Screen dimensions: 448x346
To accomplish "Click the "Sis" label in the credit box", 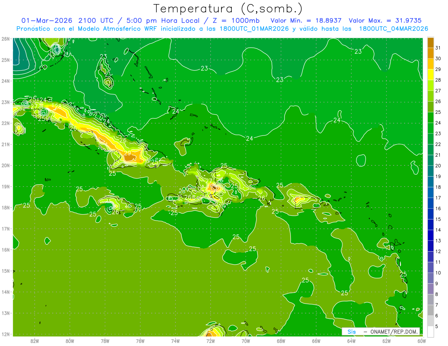I will pos(352,331).
